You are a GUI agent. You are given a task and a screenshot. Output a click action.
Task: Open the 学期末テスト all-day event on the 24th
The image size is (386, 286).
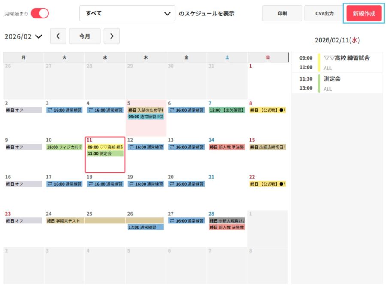tap(64, 221)
